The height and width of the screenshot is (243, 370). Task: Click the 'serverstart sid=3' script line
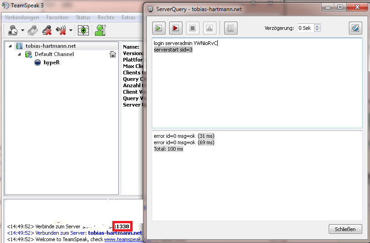point(173,50)
